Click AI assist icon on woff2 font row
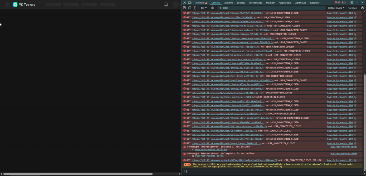The image size is (366, 176). coord(355,160)
